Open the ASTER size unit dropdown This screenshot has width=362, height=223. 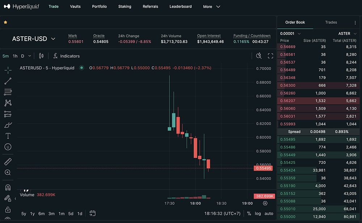point(348,34)
